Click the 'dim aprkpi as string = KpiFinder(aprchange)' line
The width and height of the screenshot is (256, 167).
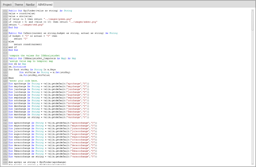(x=37, y=162)
